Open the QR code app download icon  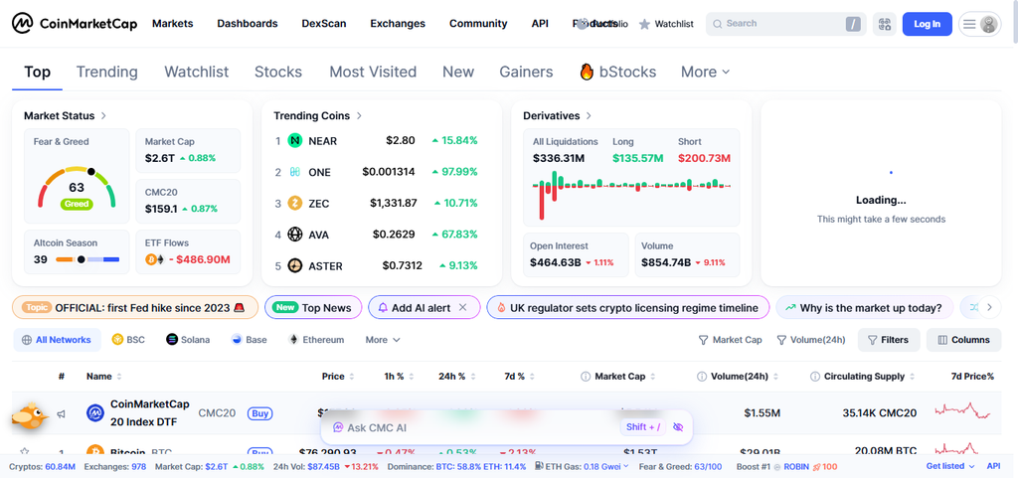pos(884,24)
